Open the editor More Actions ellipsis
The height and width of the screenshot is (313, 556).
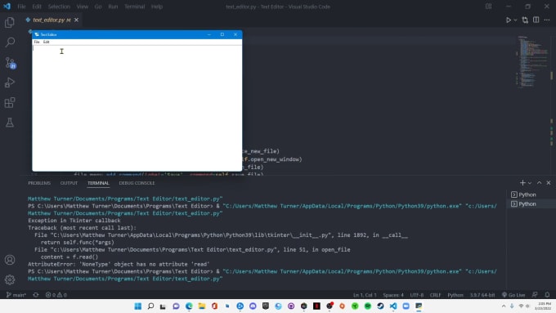[x=547, y=20]
